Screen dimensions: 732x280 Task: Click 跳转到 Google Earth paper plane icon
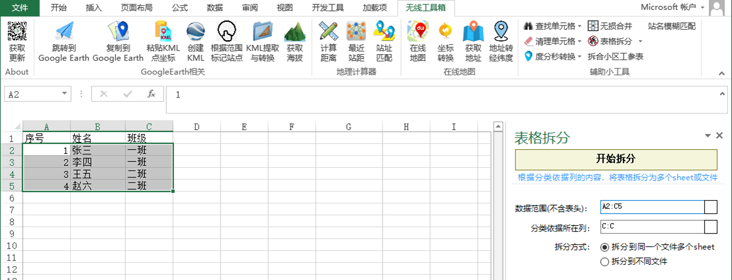point(64,32)
